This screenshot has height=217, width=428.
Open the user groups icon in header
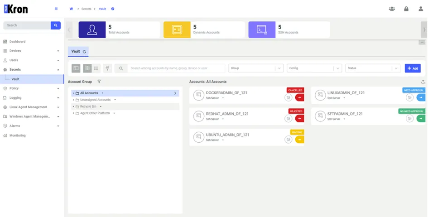(392, 9)
